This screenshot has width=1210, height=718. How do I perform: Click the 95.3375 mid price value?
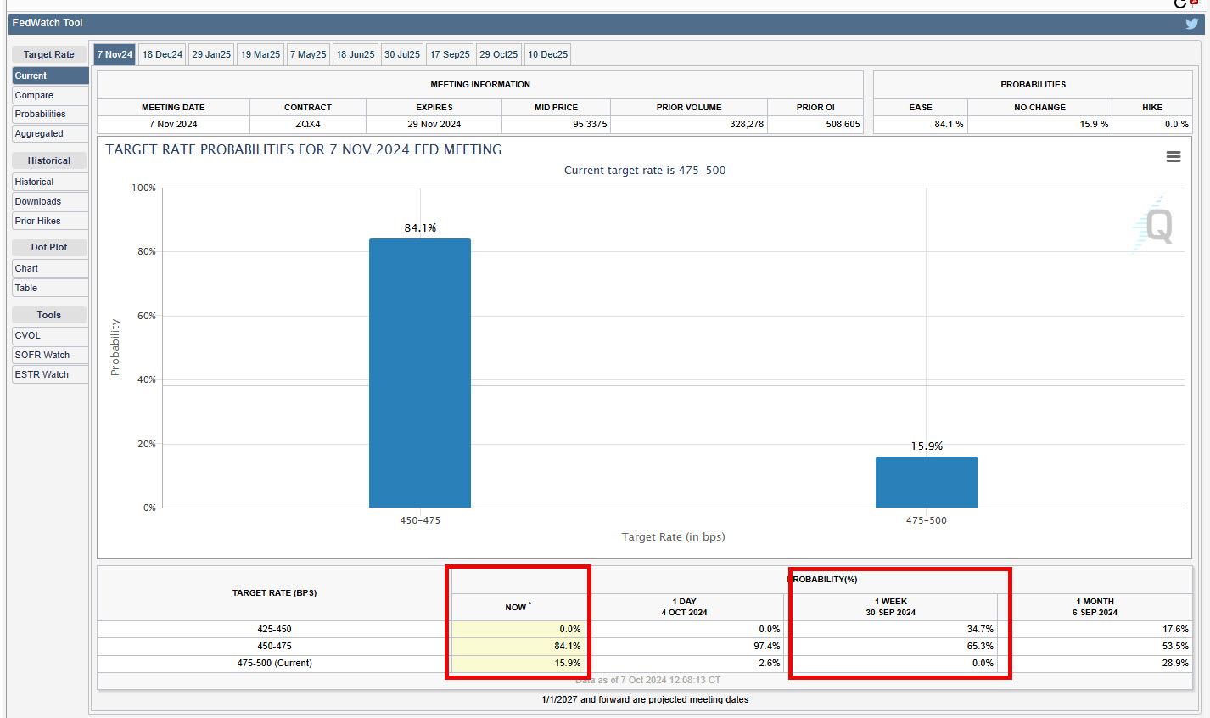tap(590, 124)
